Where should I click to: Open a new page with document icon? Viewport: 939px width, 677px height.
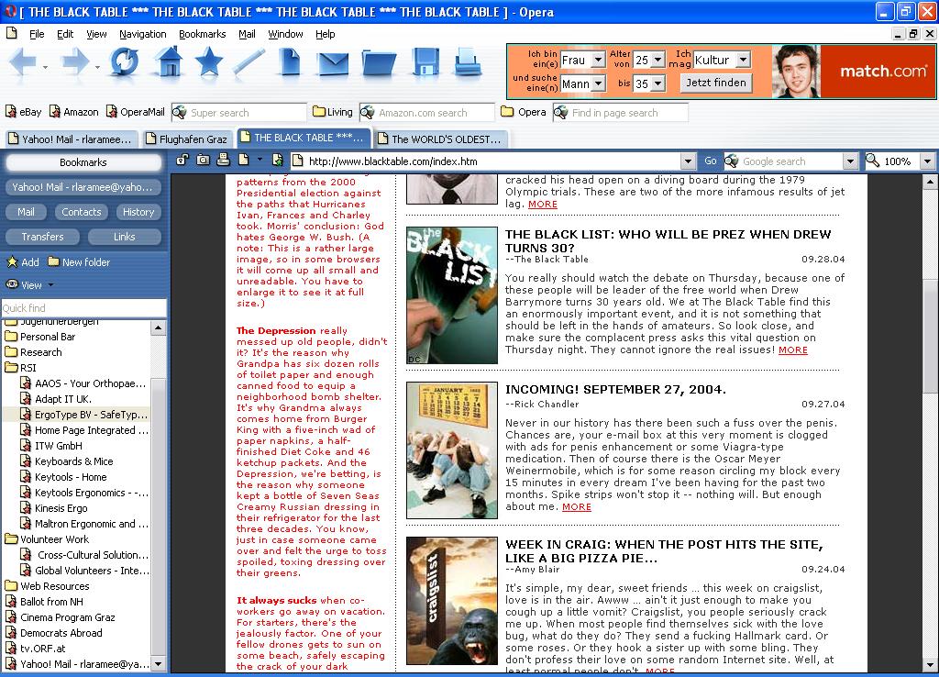[x=290, y=61]
